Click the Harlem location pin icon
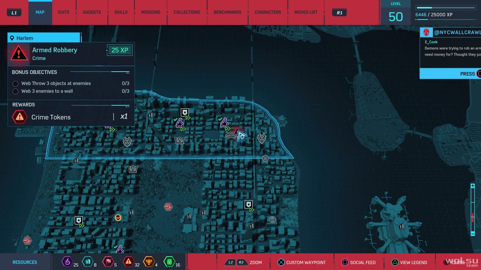481x270 pixels. (x=12, y=38)
